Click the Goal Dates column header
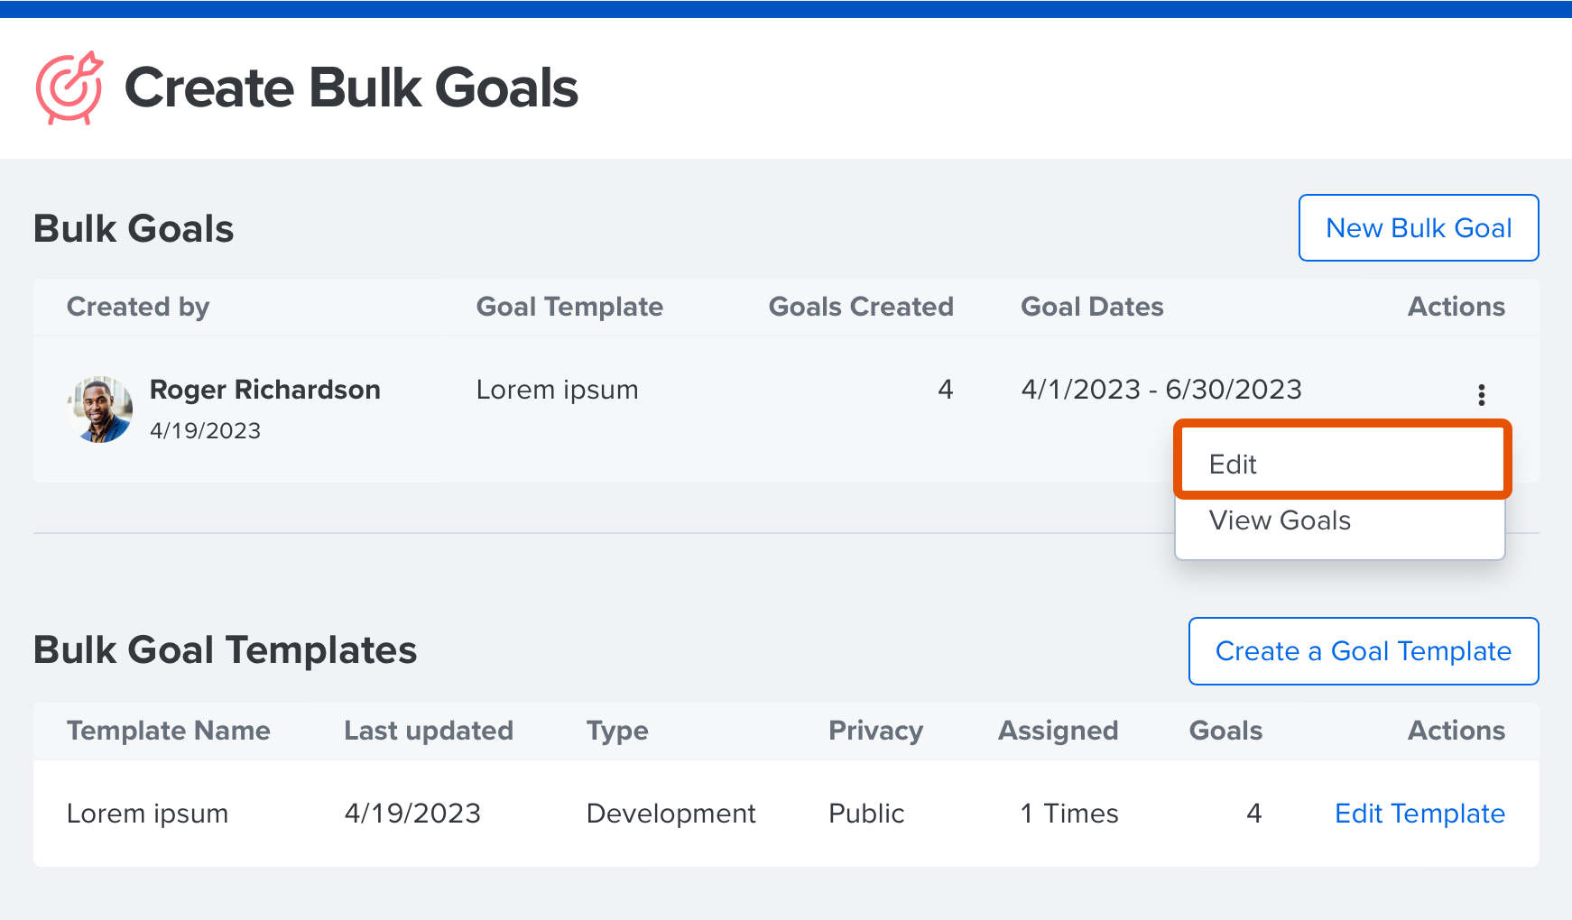This screenshot has height=920, width=1572. [1092, 307]
